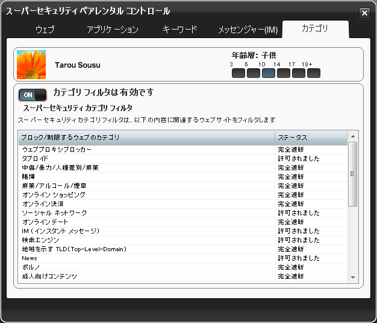This screenshot has width=377, height=323.
Task: Click status 許可されました for News
Action: (x=299, y=258)
